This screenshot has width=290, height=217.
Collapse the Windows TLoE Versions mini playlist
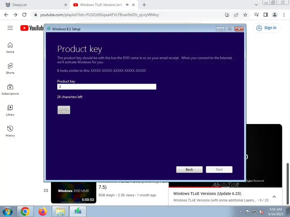[274, 197]
